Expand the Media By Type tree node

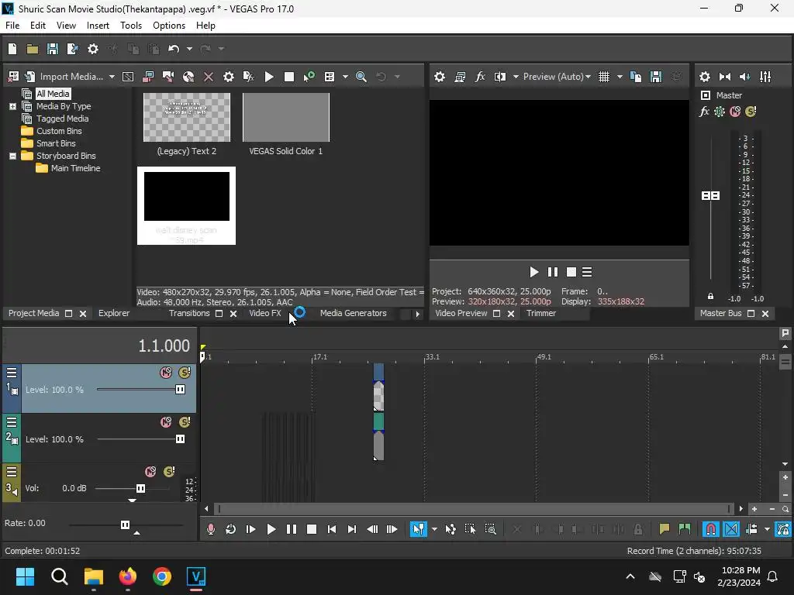coord(12,106)
